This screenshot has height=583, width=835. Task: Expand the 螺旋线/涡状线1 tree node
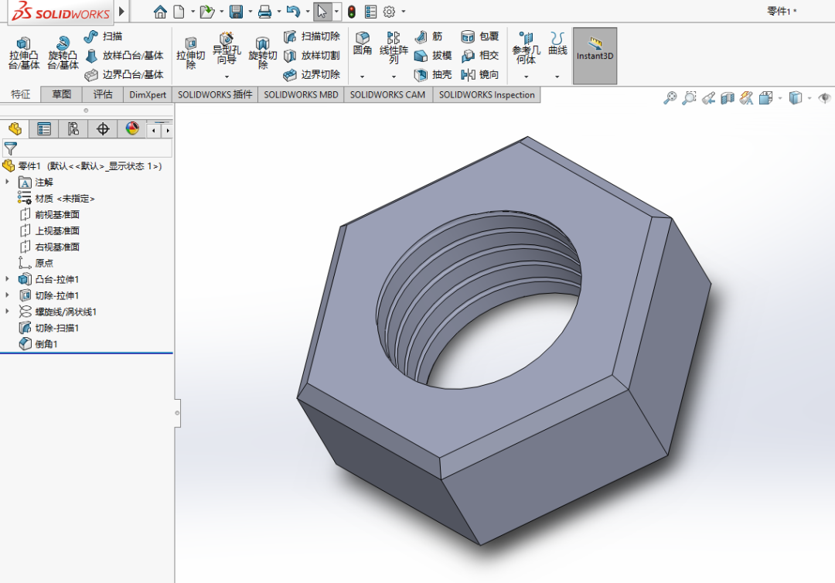click(x=8, y=312)
